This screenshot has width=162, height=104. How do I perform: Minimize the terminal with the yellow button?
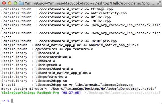point(10,3)
